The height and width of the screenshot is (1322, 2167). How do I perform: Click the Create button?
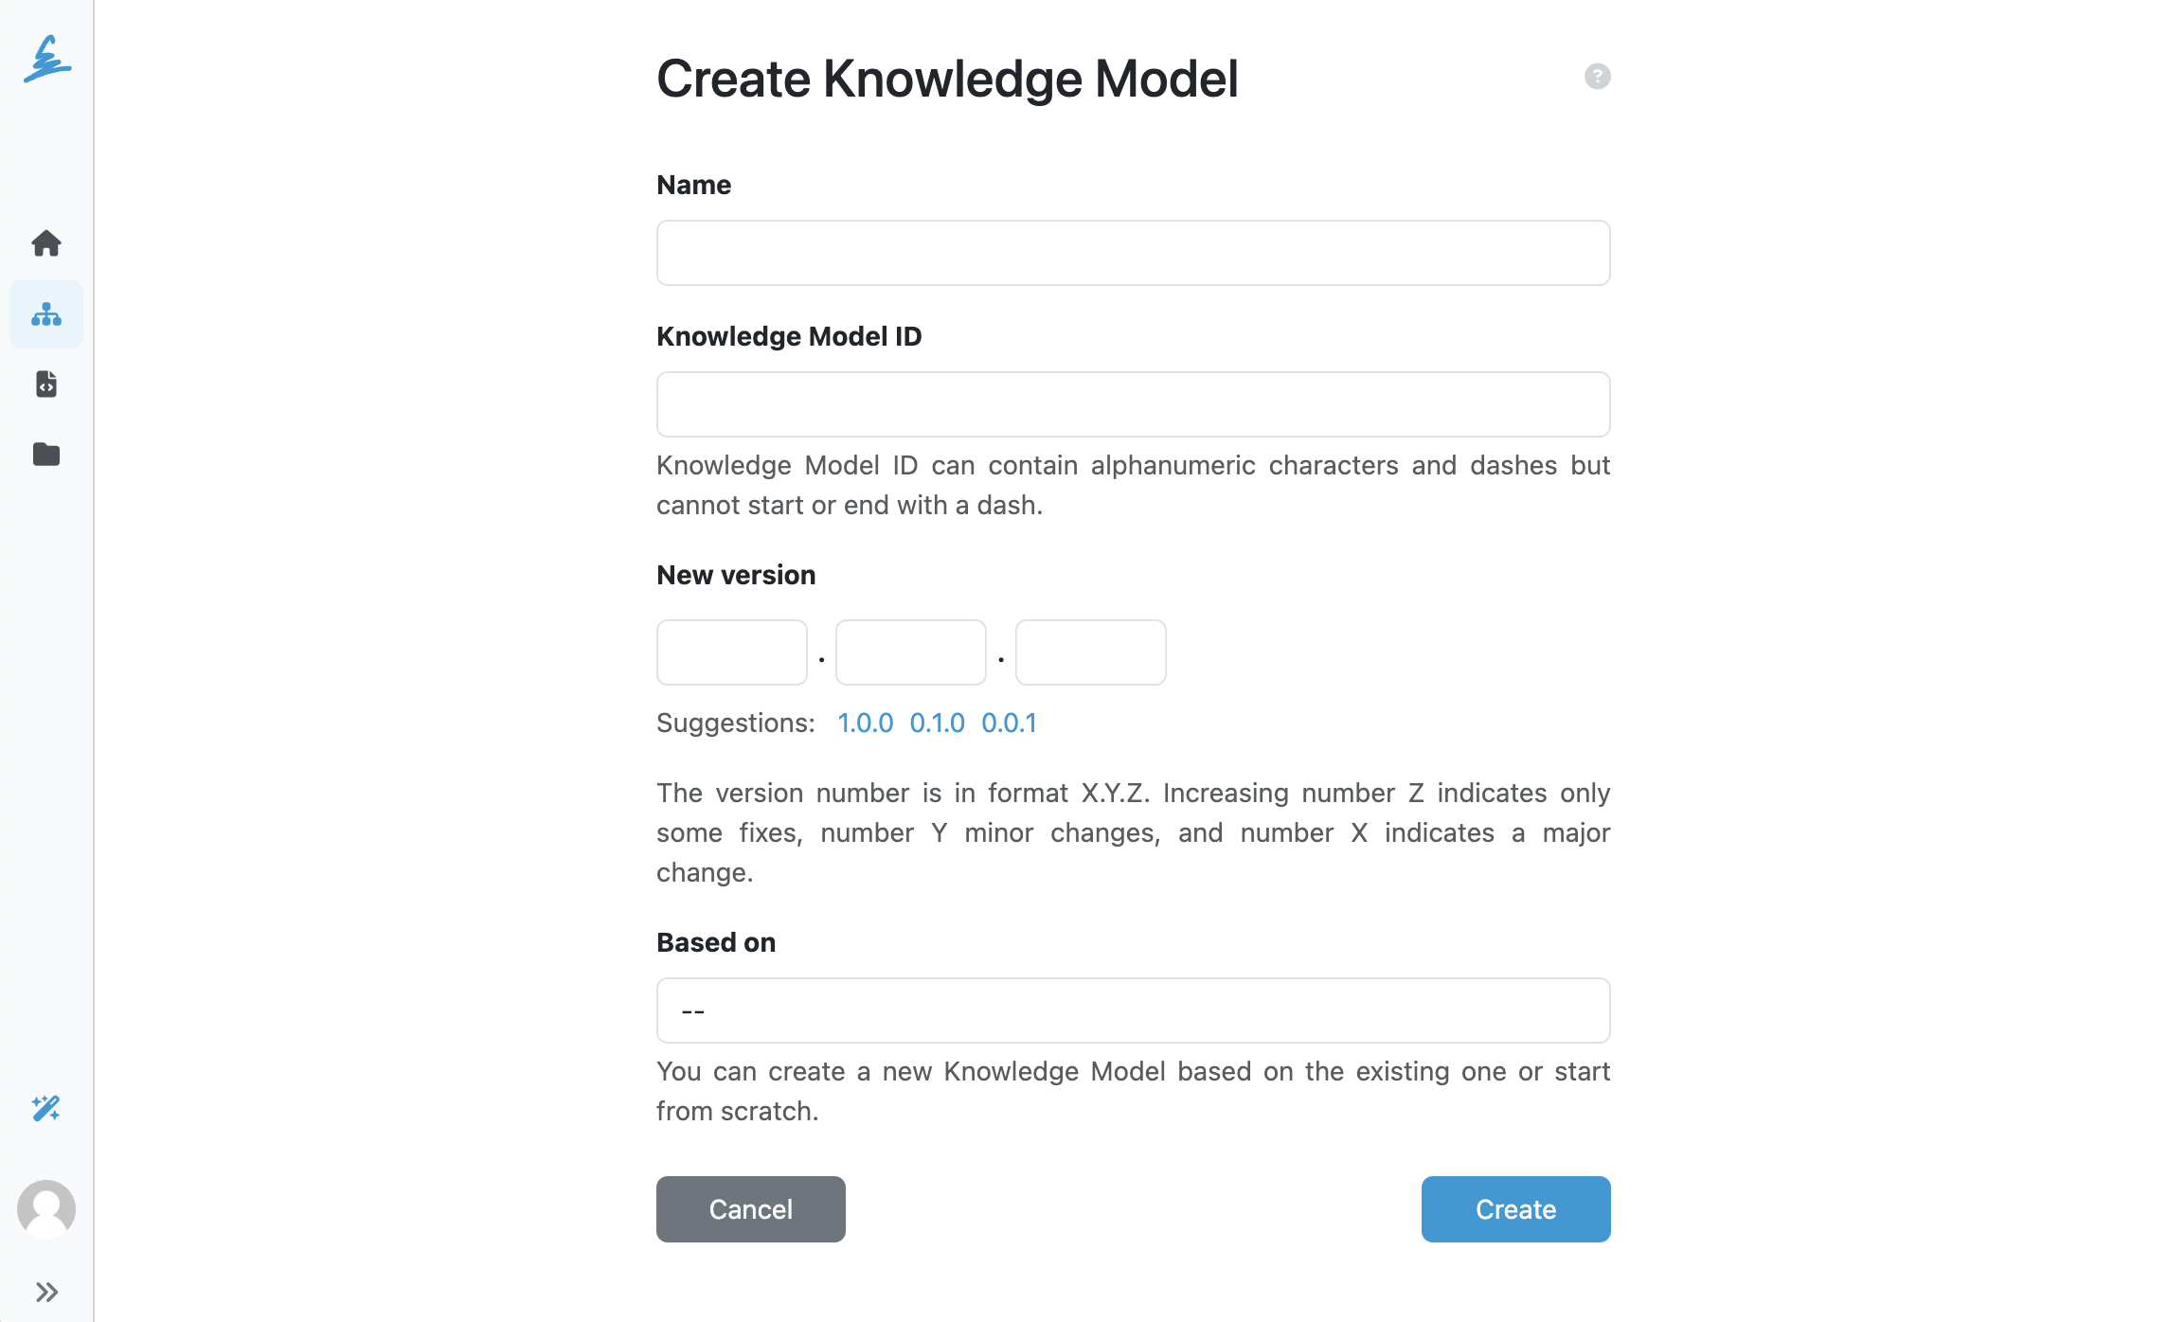pyautogui.click(x=1514, y=1208)
